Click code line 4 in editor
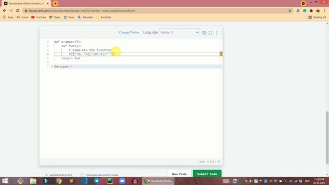Screen dimensions: 329x185 coord(137,54)
